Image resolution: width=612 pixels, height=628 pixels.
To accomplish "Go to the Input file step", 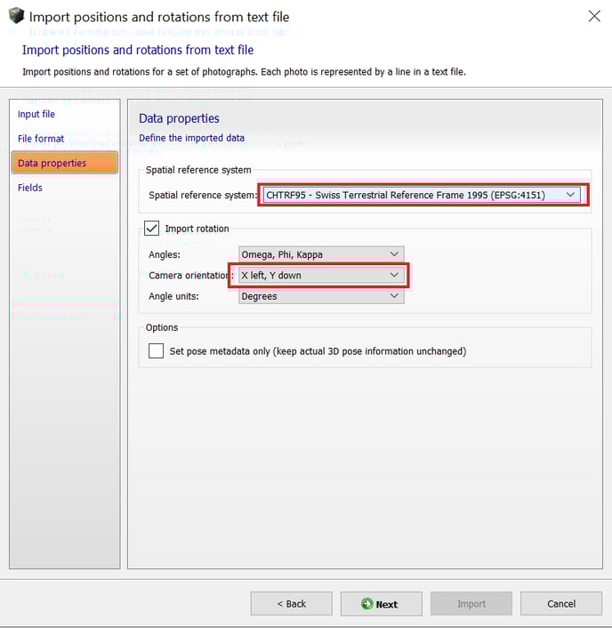I will click(36, 114).
